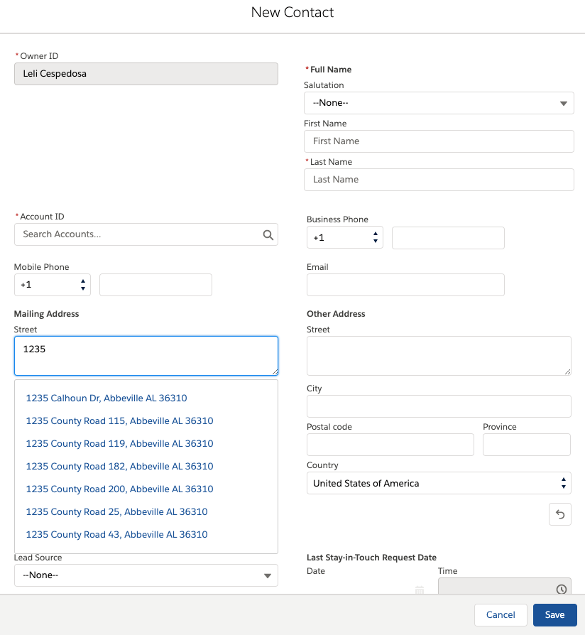The width and height of the screenshot is (585, 635).
Task: Open the Lead Source dropdown
Action: click(x=146, y=575)
